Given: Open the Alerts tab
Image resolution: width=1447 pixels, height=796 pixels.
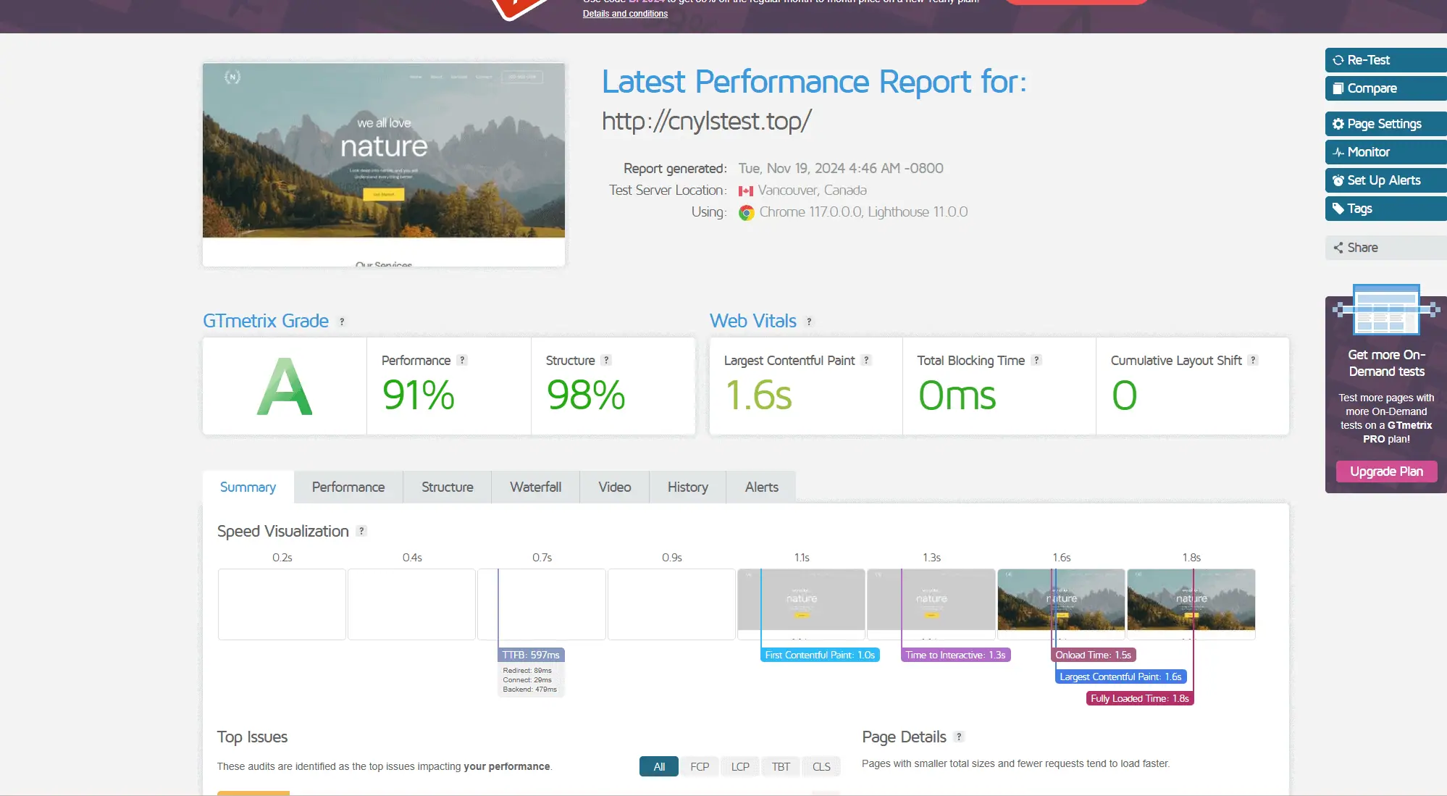Looking at the screenshot, I should pos(762,487).
